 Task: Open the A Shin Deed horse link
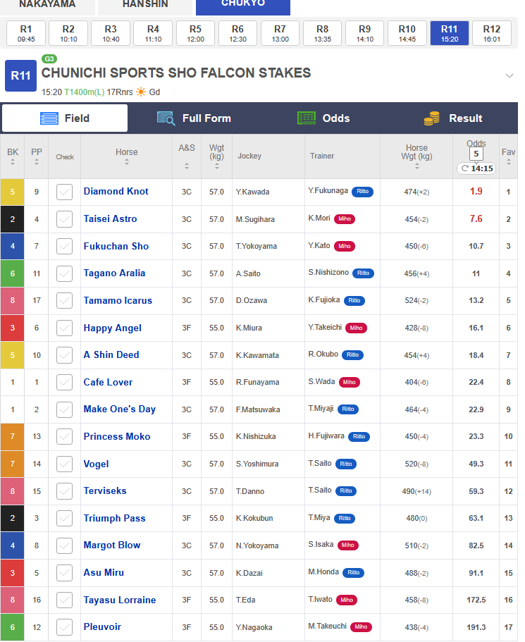pos(111,355)
